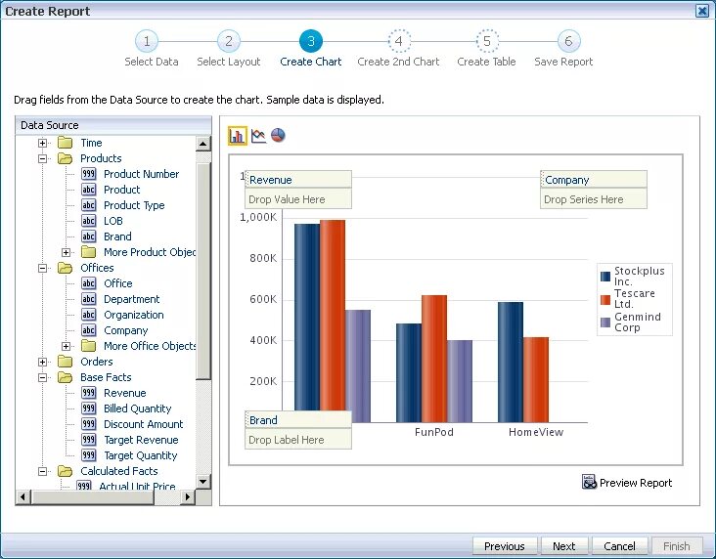Image resolution: width=716 pixels, height=559 pixels.
Task: Click the 999 icon beside Actual Unit Price
Action: point(84,486)
